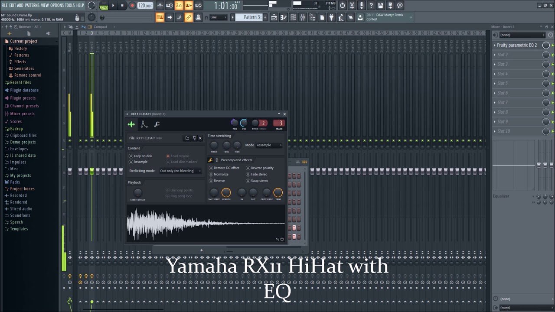
Task: Click the red TRACK 3 mixer routing box
Action: 279,123
